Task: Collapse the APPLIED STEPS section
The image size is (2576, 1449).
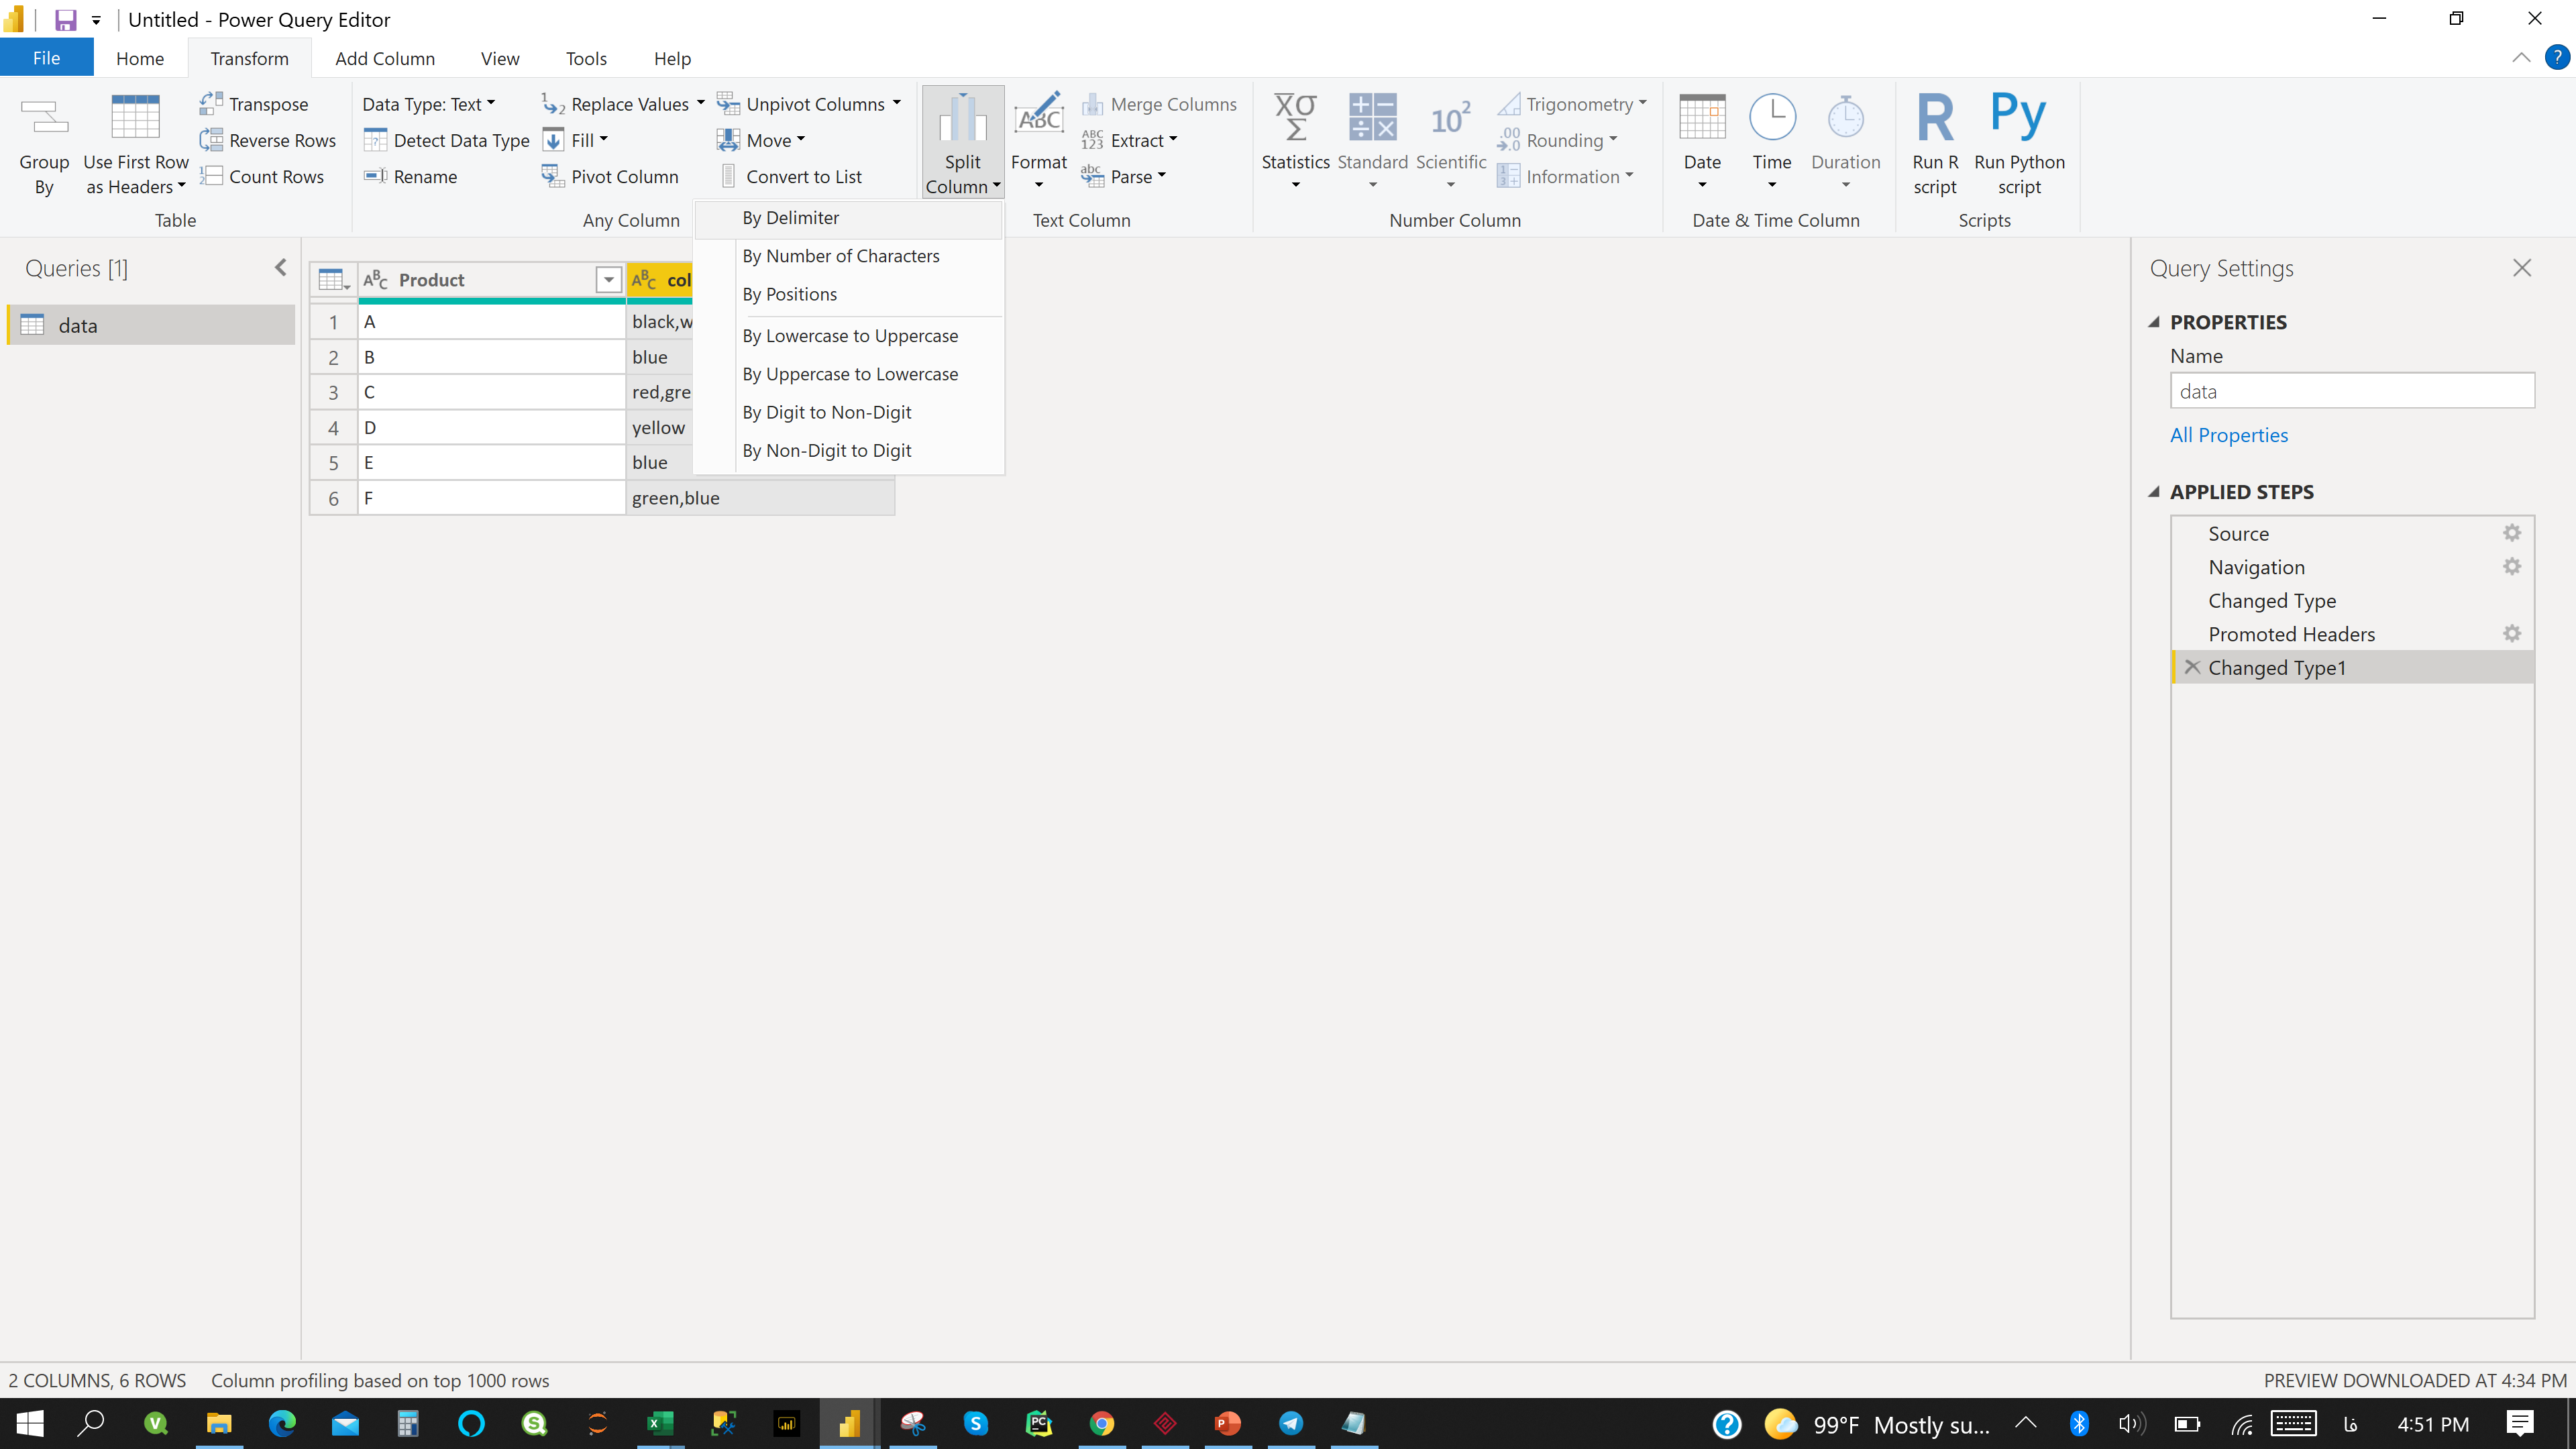Action: coord(2154,492)
